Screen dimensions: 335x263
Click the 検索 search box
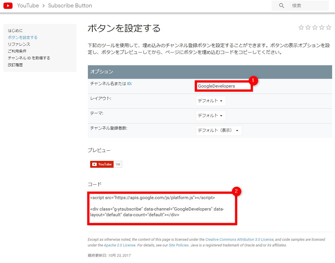300,5
